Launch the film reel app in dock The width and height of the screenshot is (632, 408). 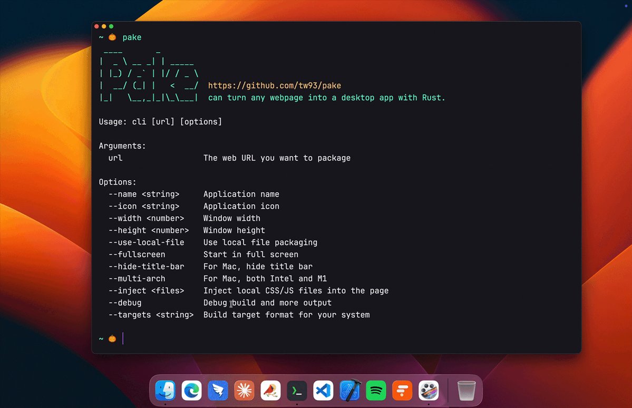(429, 391)
